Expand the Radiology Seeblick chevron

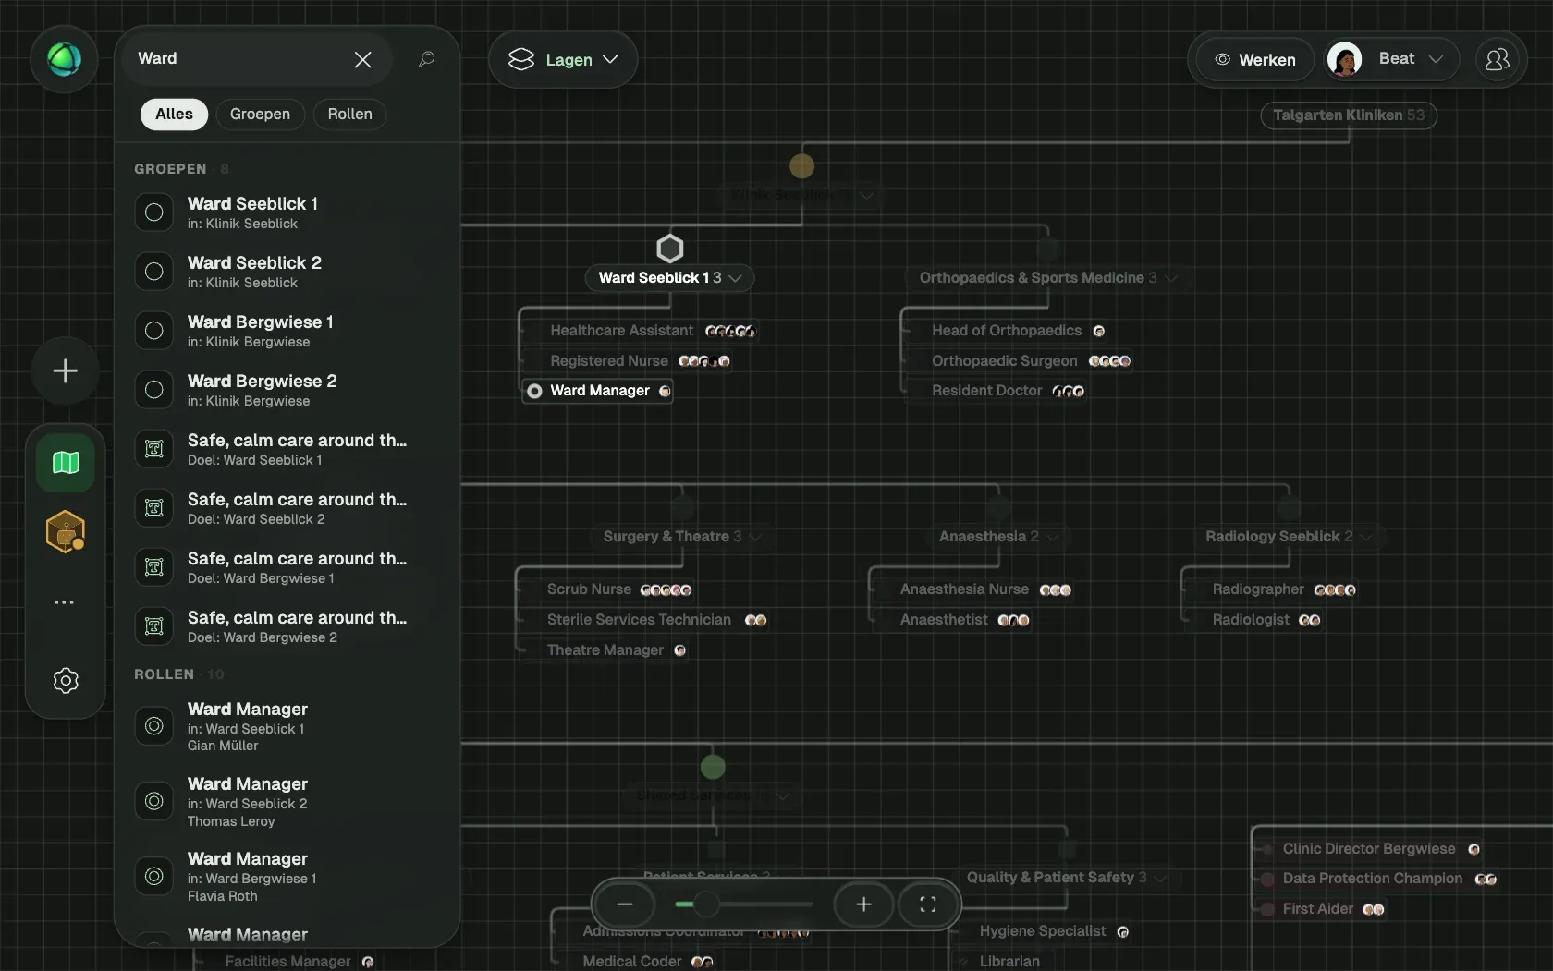tap(1366, 537)
